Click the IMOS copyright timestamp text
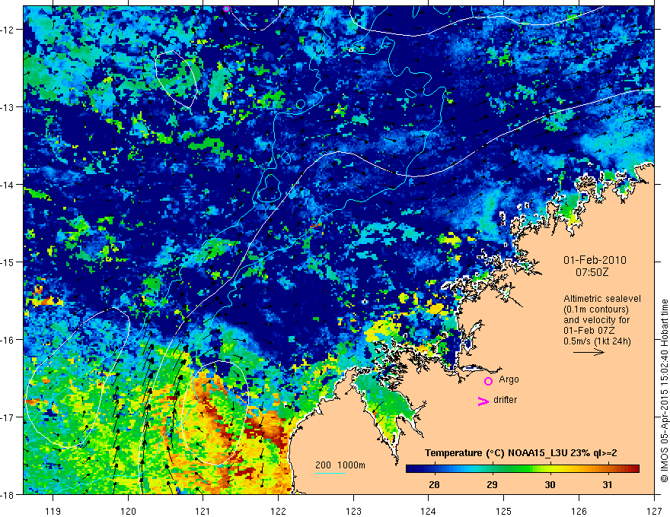 (664, 391)
